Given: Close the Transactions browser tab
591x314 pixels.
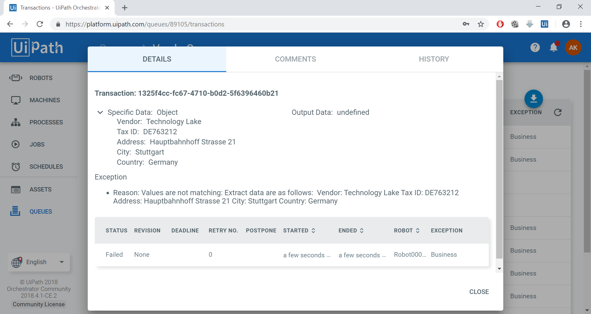Looking at the screenshot, I should click(107, 8).
